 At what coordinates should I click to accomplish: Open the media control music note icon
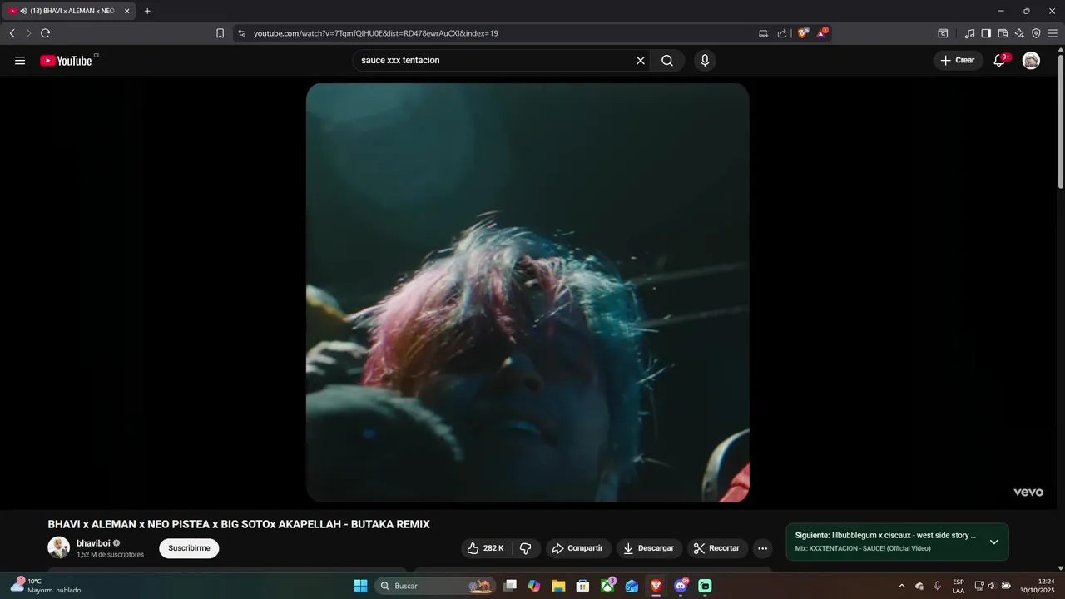tap(969, 33)
